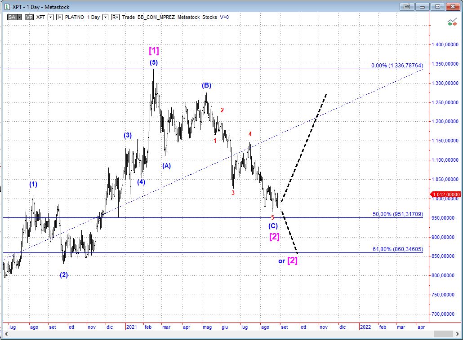Open the I chart-type dropdown
The width and height of the screenshot is (463, 340).
pyautogui.click(x=59, y=17)
